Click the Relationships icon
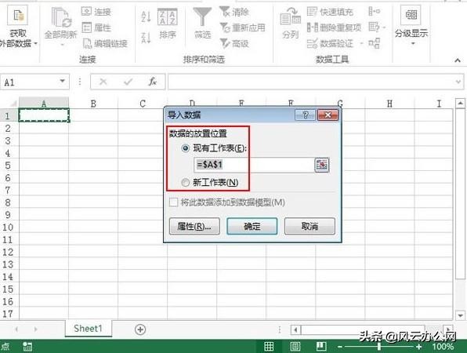The image size is (467, 353). point(374,43)
